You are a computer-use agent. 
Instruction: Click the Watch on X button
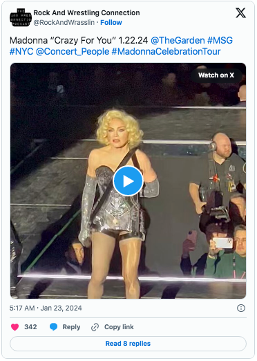click(216, 75)
